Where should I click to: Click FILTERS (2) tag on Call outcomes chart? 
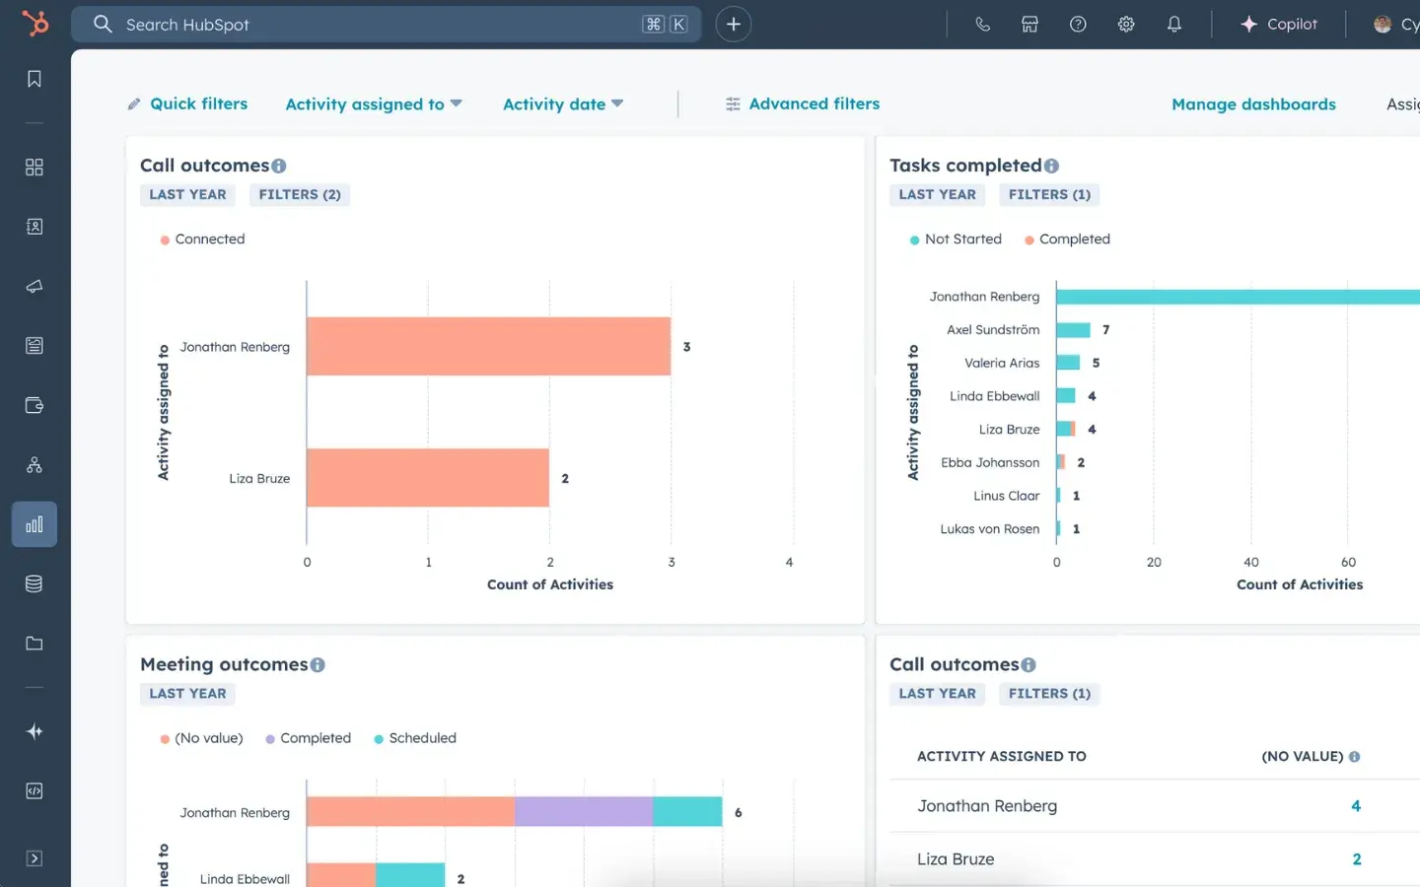tap(300, 195)
